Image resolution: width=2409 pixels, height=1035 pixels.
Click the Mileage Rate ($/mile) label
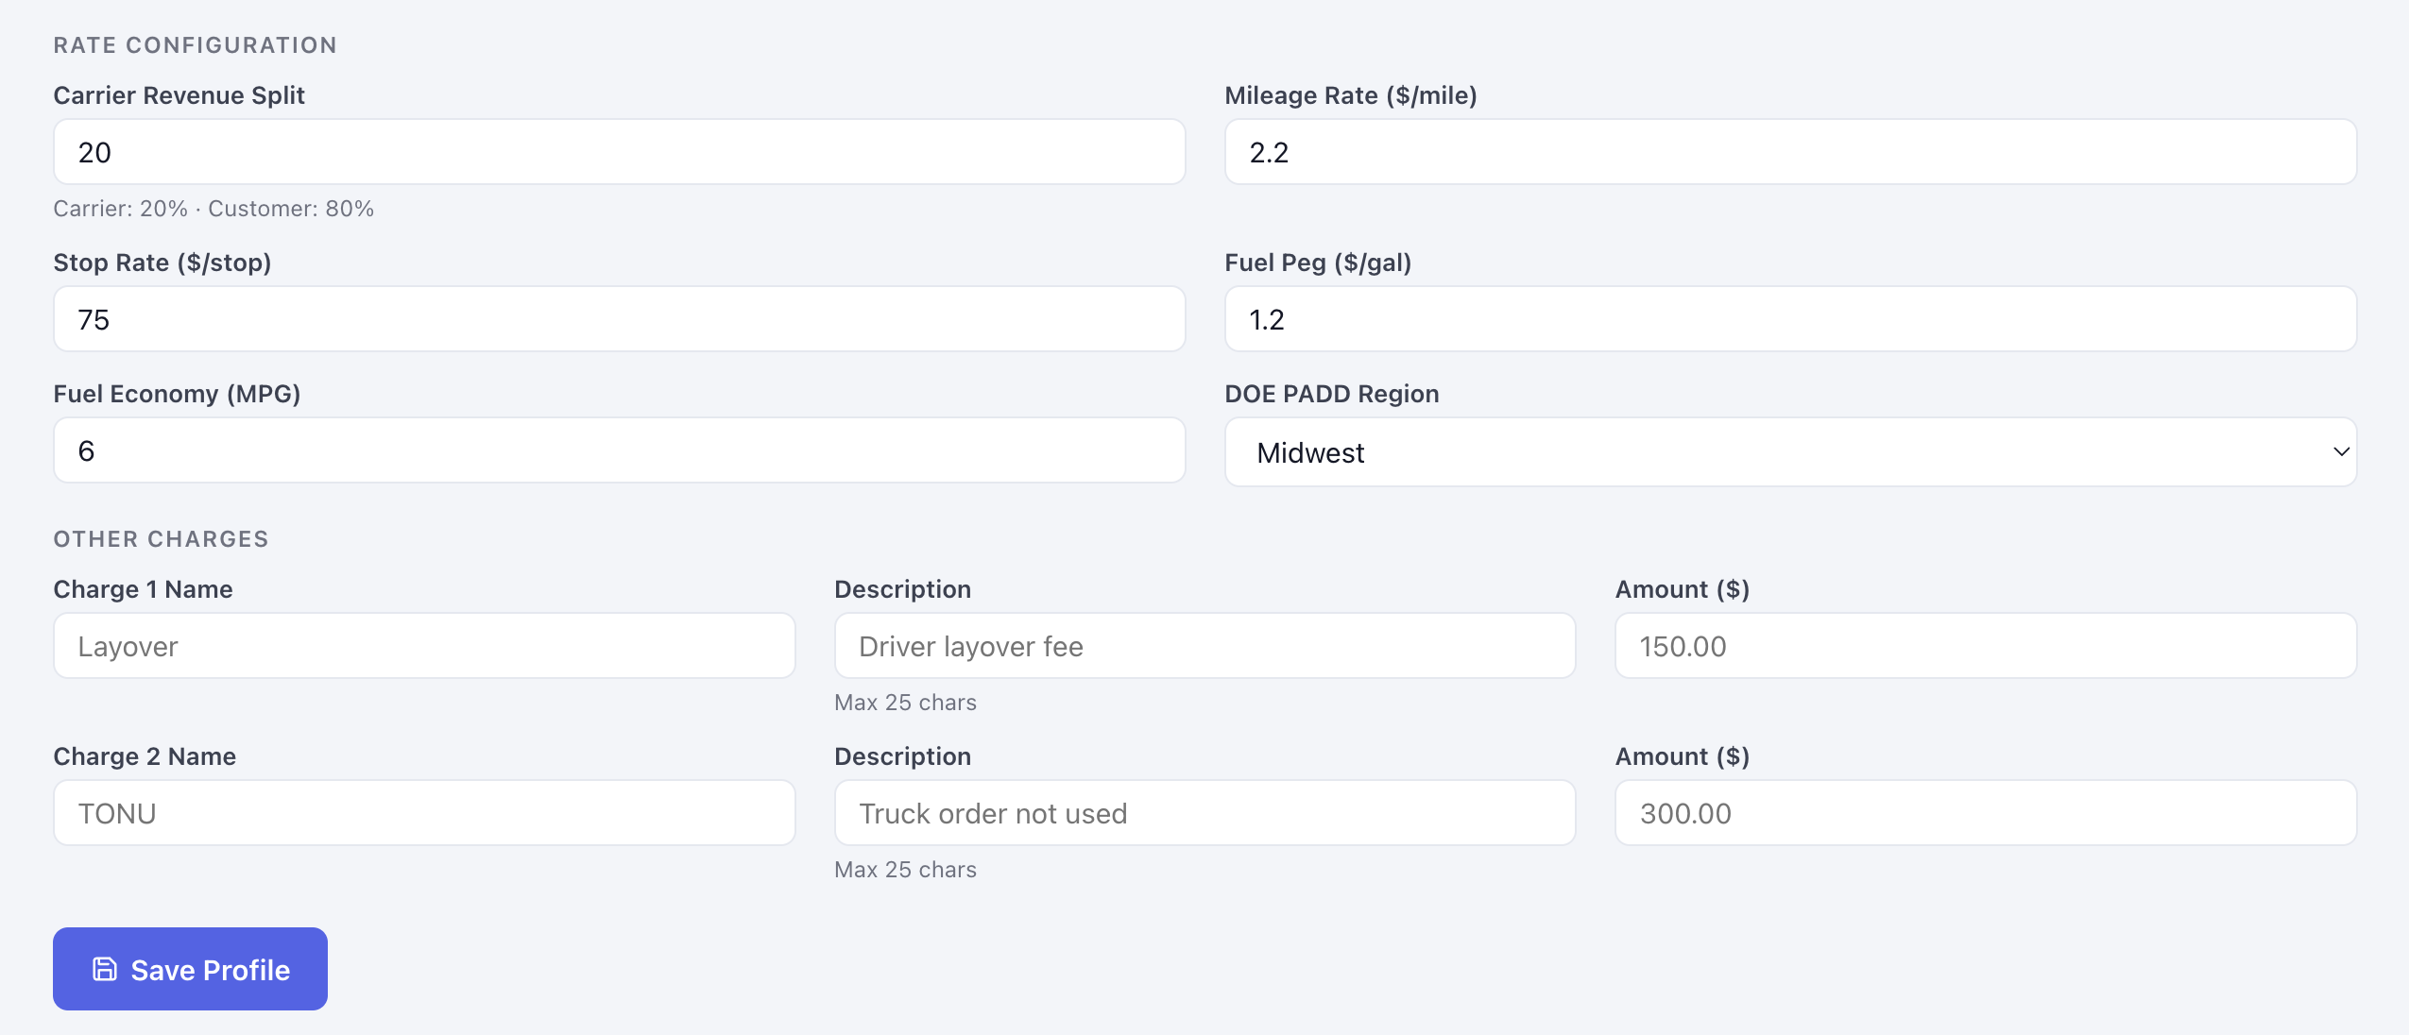[1351, 95]
